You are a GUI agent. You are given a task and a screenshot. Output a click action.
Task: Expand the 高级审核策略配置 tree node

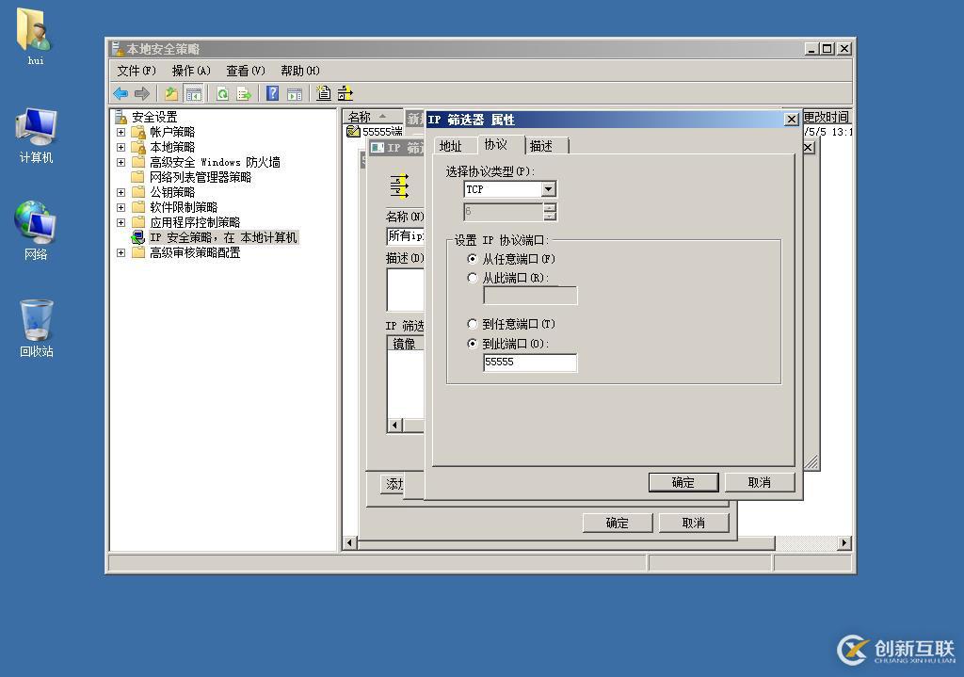click(120, 253)
